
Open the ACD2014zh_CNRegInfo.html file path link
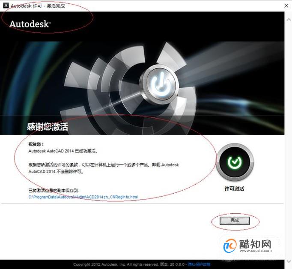tap(83, 197)
